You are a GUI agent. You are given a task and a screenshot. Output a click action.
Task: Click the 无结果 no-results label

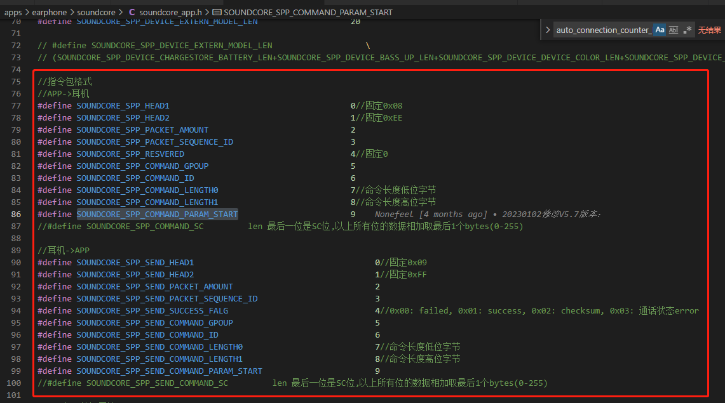click(709, 30)
